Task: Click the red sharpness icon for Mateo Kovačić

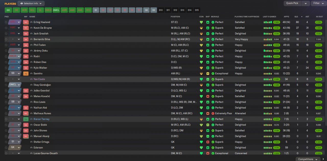Action: pyautogui.click(x=208, y=96)
